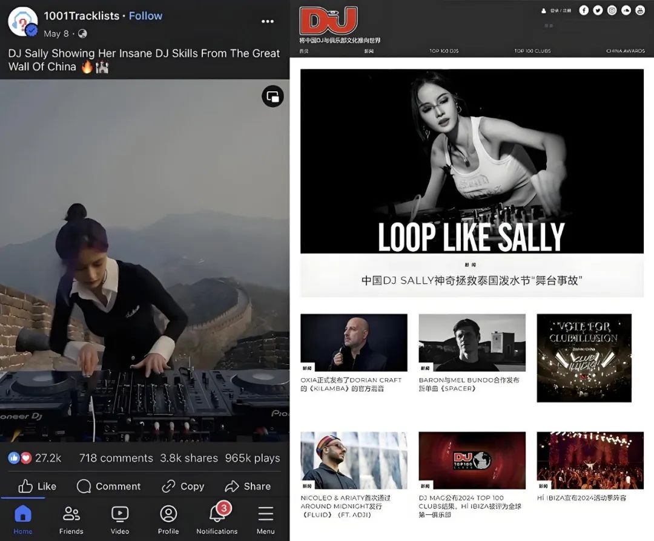This screenshot has height=541, width=654.
Task: Open the HÏ IBIZA 2024 article title
Action: coord(581,498)
